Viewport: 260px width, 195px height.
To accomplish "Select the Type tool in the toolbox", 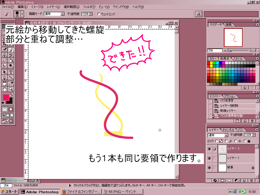I will point(11,72).
